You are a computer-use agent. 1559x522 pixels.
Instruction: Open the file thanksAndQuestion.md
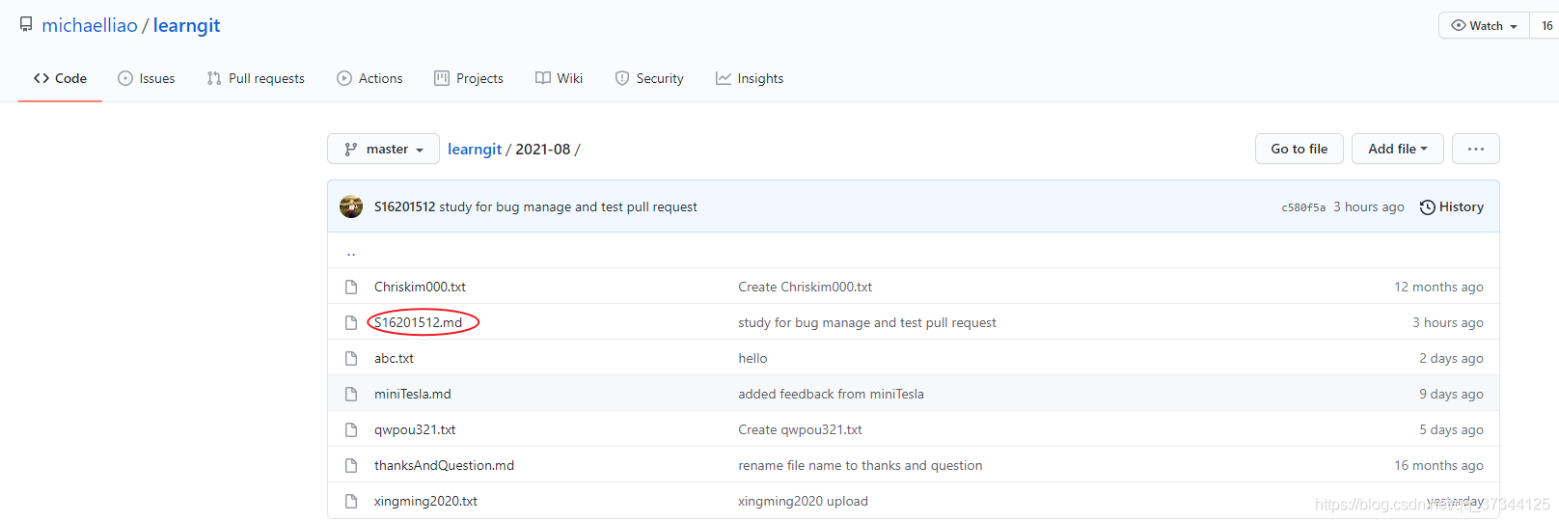444,465
